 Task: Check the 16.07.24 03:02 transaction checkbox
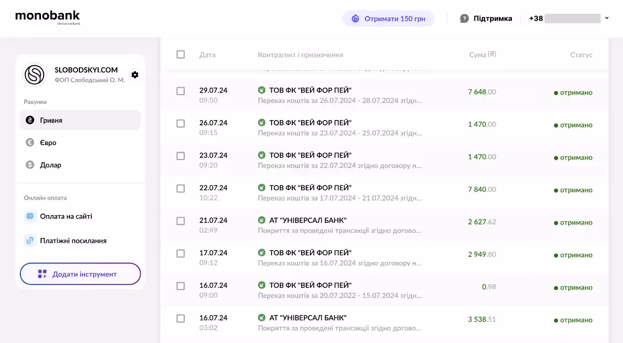(181, 319)
